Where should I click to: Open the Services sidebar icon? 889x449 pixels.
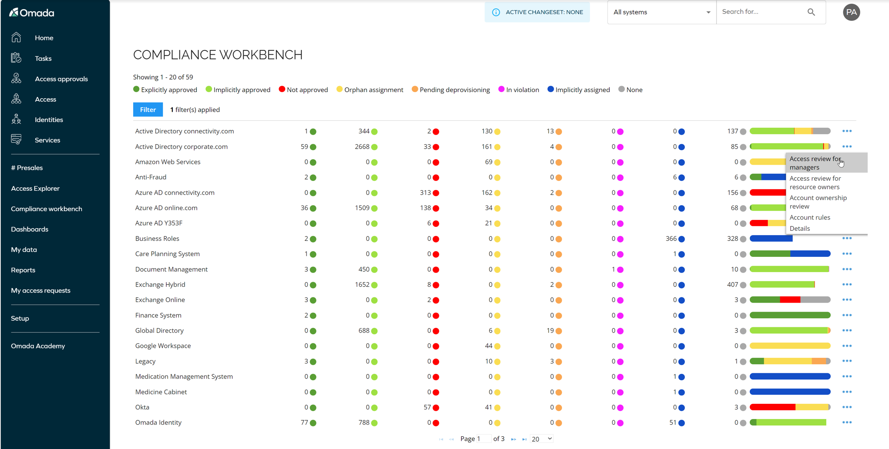tap(16, 140)
